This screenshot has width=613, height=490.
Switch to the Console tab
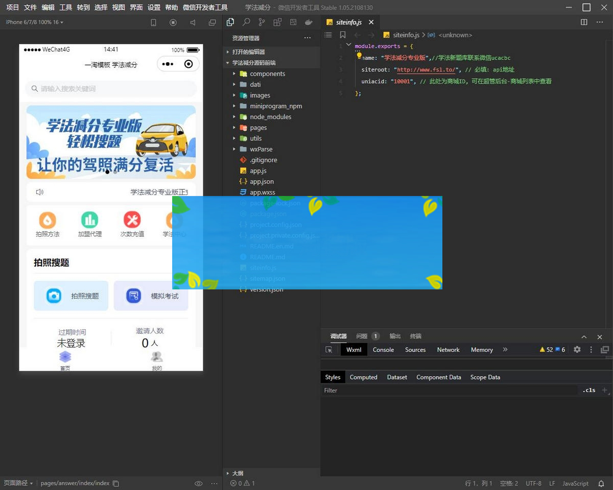(383, 350)
